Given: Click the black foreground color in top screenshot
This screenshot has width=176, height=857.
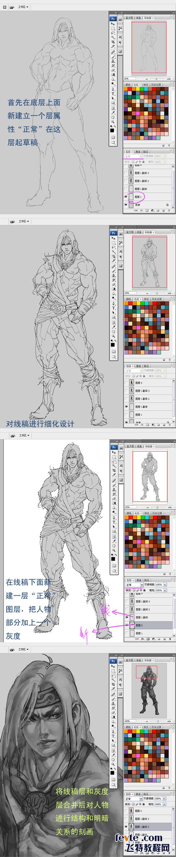Looking at the screenshot, I should pos(112,130).
